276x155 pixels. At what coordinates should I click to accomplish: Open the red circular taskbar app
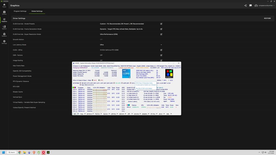tap(44, 152)
